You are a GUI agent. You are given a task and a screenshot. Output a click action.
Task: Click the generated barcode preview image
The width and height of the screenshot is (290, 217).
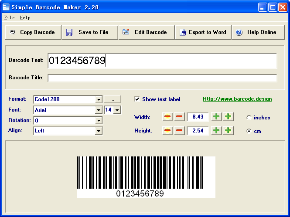coord(146,177)
